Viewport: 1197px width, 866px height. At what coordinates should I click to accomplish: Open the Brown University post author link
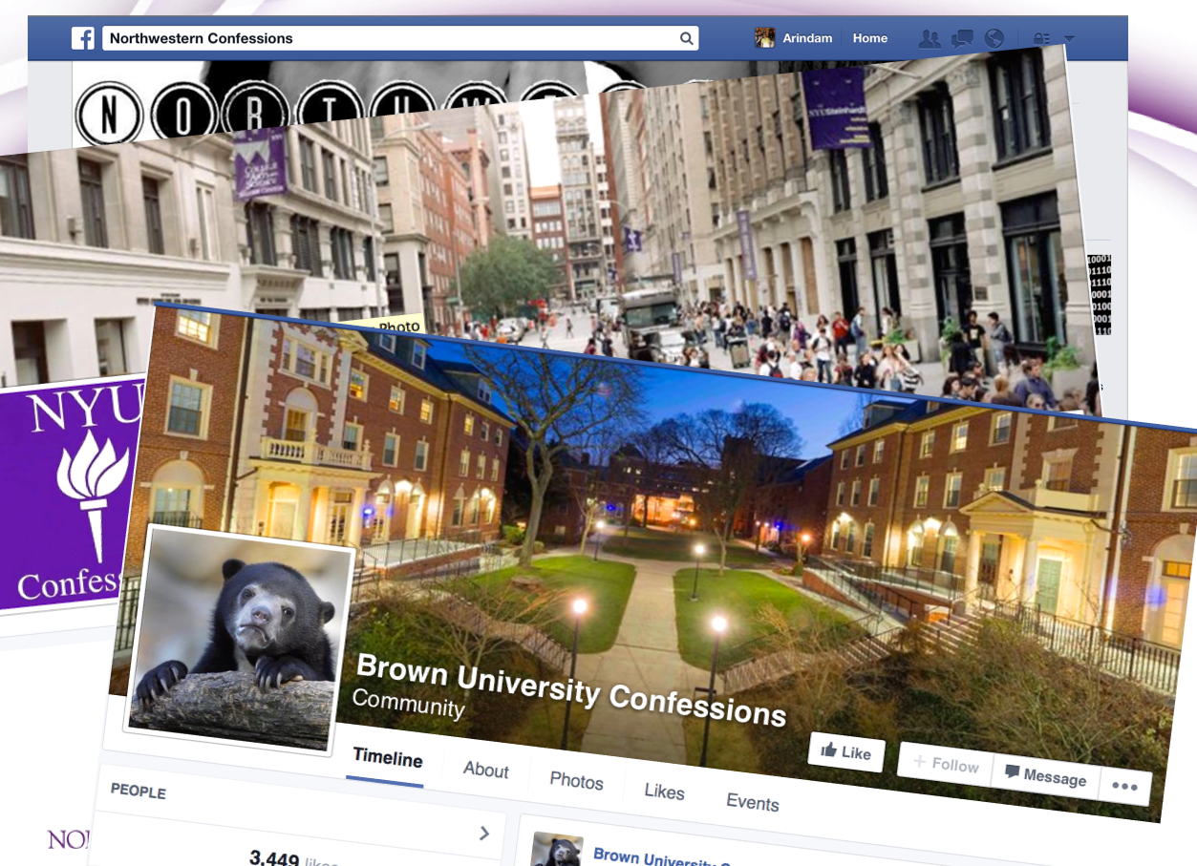[x=661, y=858]
